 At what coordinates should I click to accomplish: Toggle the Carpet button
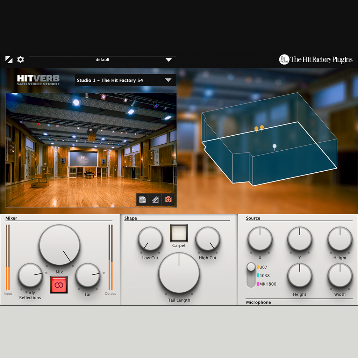tap(179, 233)
